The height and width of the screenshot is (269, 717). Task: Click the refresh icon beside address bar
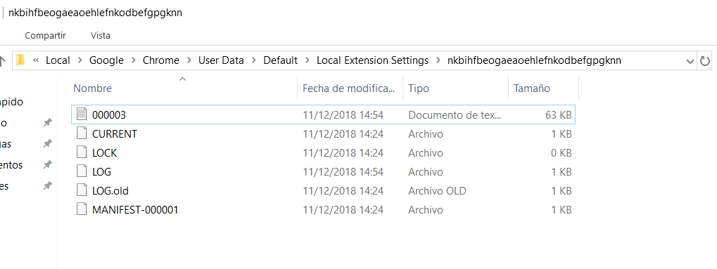pos(705,60)
